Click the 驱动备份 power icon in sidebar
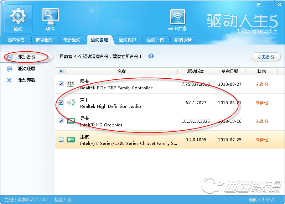 coord(10,57)
